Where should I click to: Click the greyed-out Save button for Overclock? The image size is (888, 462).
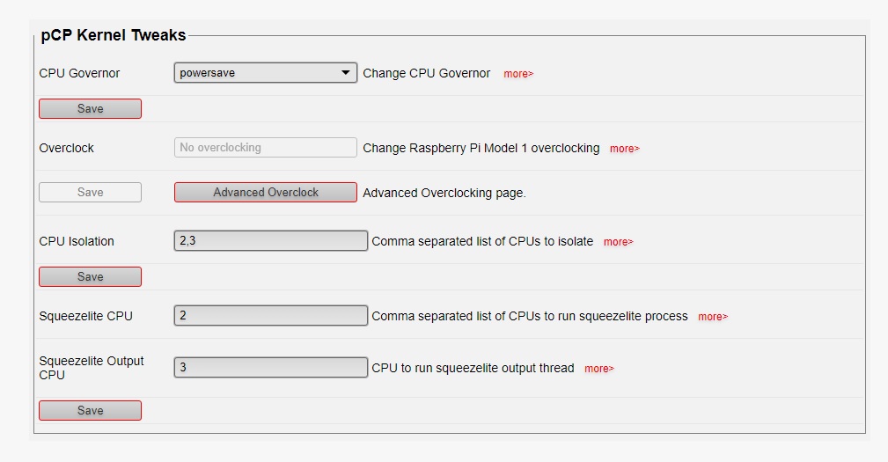coord(90,193)
